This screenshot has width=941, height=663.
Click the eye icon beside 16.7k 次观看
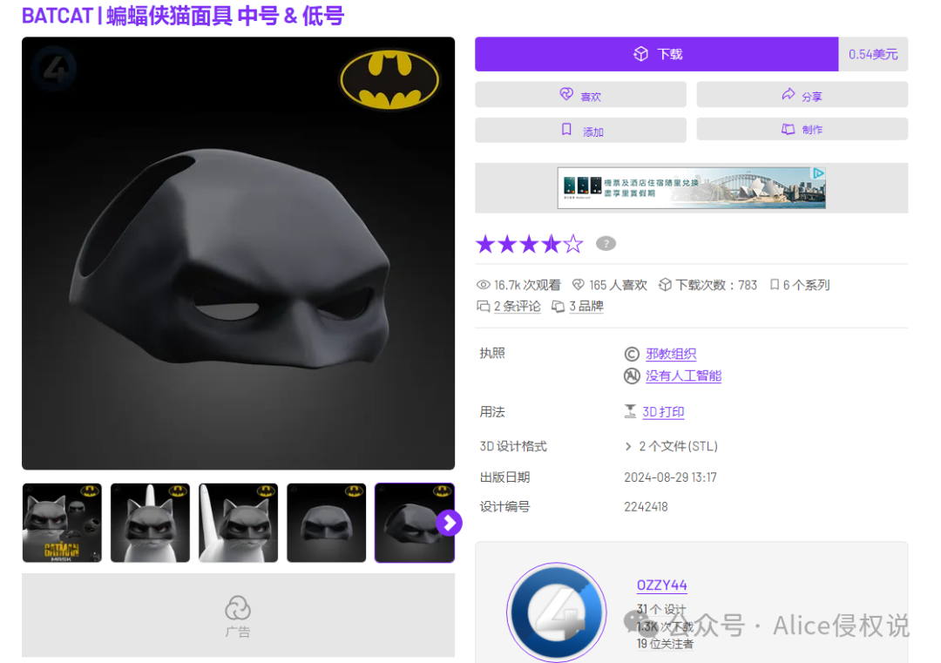483,285
